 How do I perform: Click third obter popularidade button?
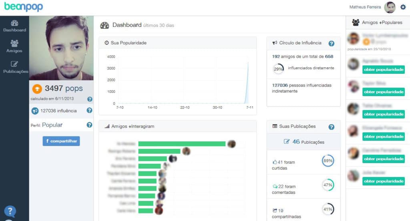click(x=384, y=114)
